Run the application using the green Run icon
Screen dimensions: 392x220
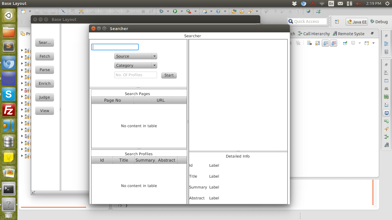pos(175,11)
